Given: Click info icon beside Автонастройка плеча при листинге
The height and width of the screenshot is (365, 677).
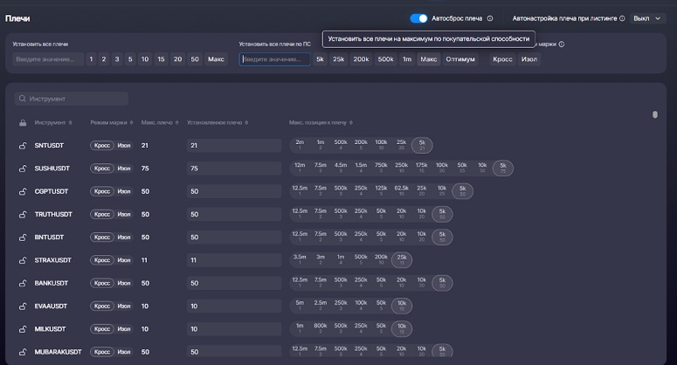Looking at the screenshot, I should point(623,18).
